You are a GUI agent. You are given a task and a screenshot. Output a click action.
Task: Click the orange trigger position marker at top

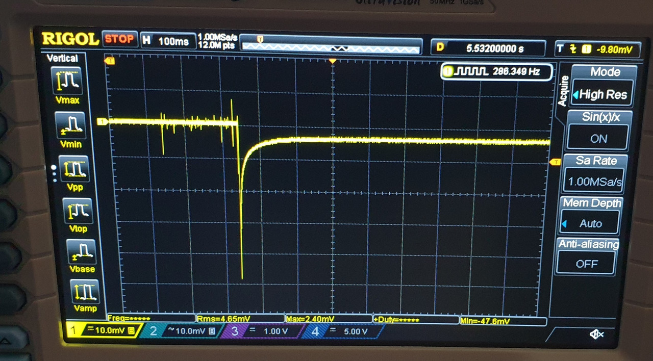[332, 61]
